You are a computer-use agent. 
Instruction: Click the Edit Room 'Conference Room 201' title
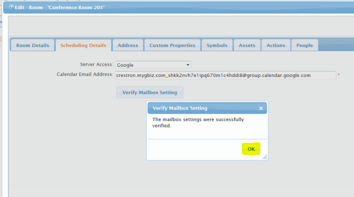60,8
